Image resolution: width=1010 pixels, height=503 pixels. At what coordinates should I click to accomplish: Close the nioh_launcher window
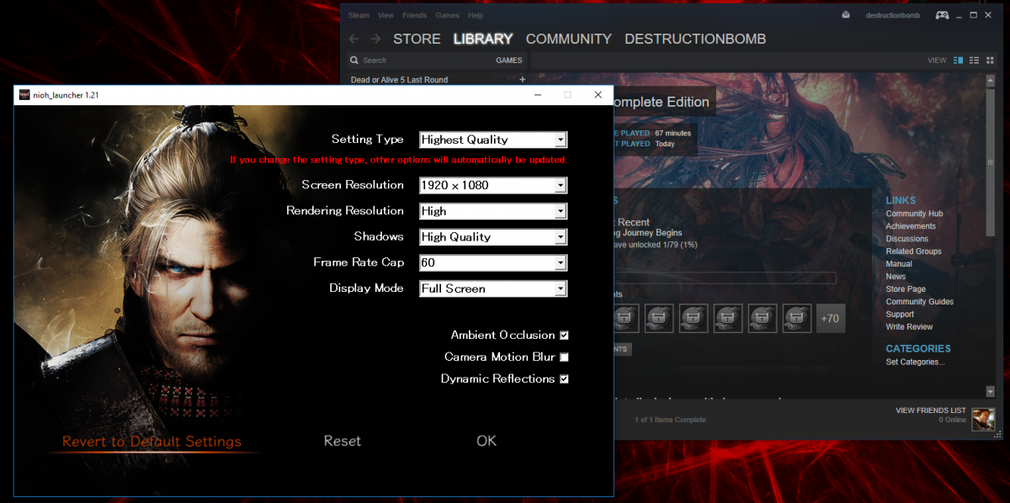tap(598, 95)
